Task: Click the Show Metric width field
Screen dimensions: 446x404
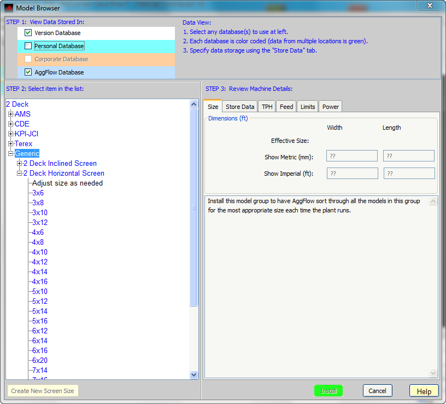Action: click(351, 156)
